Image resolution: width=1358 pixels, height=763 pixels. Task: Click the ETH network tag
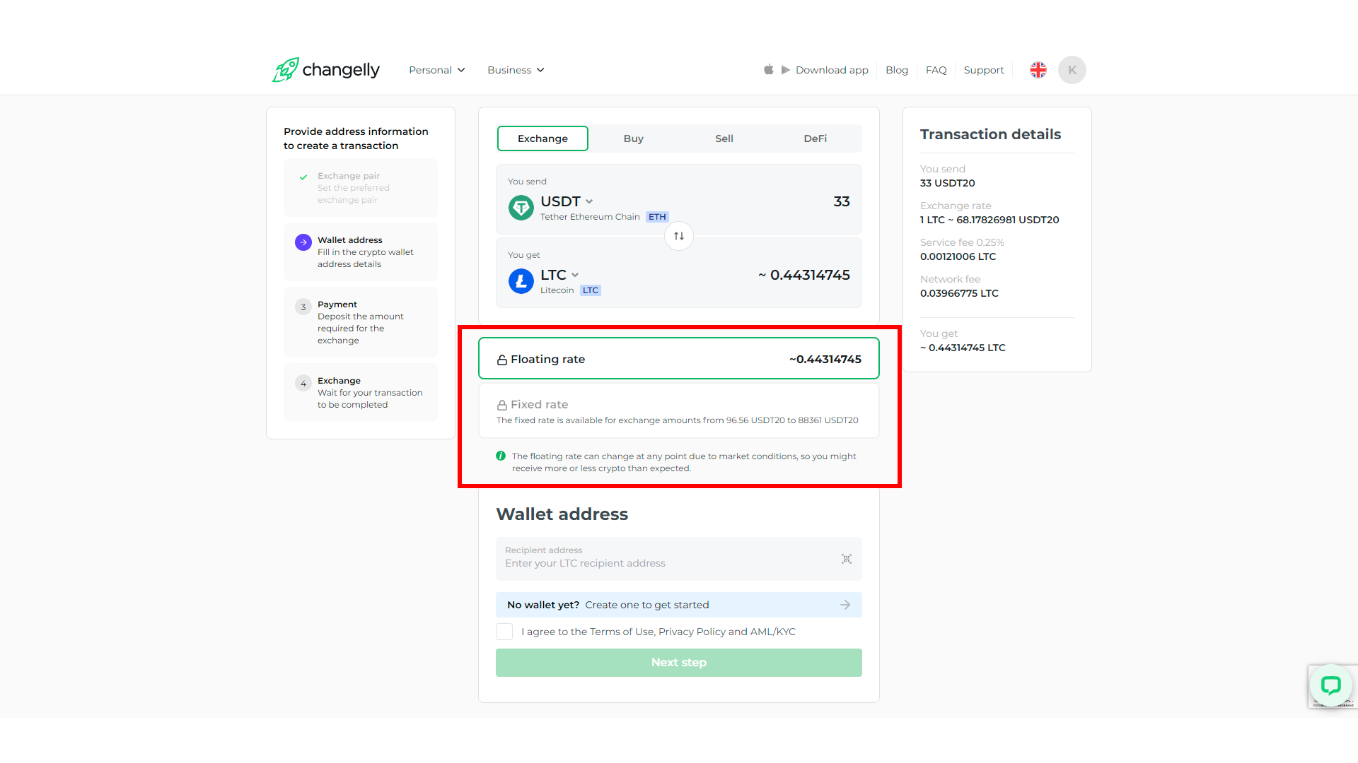(657, 217)
